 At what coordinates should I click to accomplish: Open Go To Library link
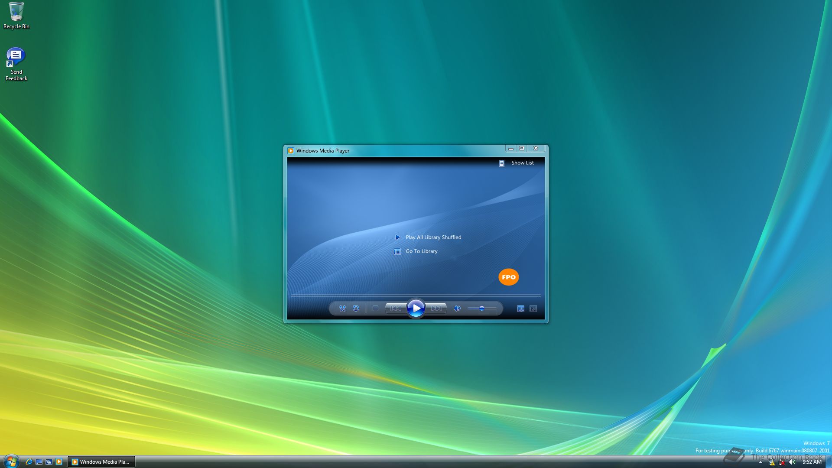pos(422,251)
